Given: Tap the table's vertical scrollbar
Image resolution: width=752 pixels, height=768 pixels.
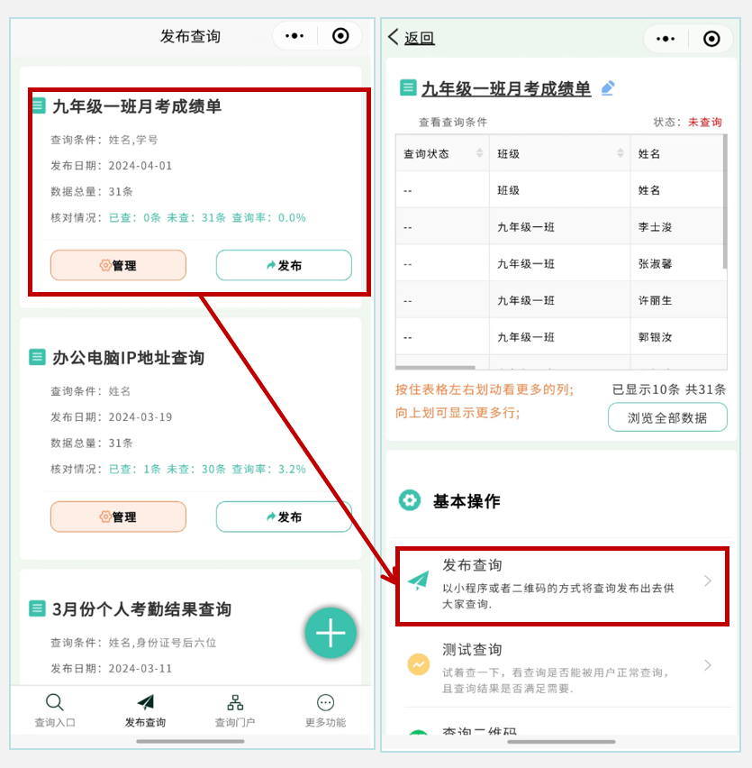Looking at the screenshot, I should click(725, 202).
